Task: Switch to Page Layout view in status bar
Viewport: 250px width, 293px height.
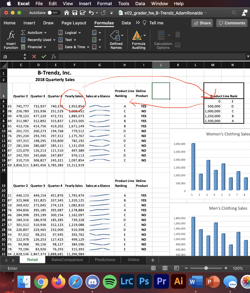Action: point(165,268)
